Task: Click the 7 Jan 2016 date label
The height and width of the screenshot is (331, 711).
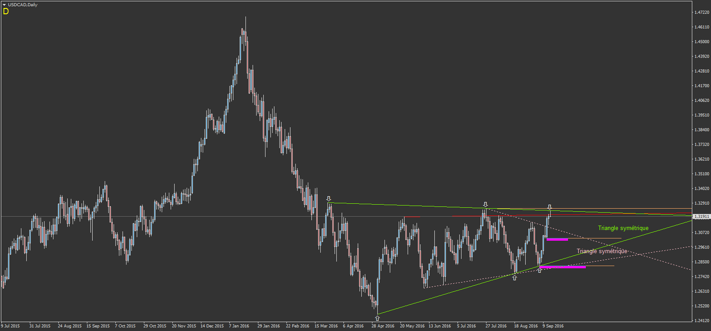Action: (x=239, y=326)
